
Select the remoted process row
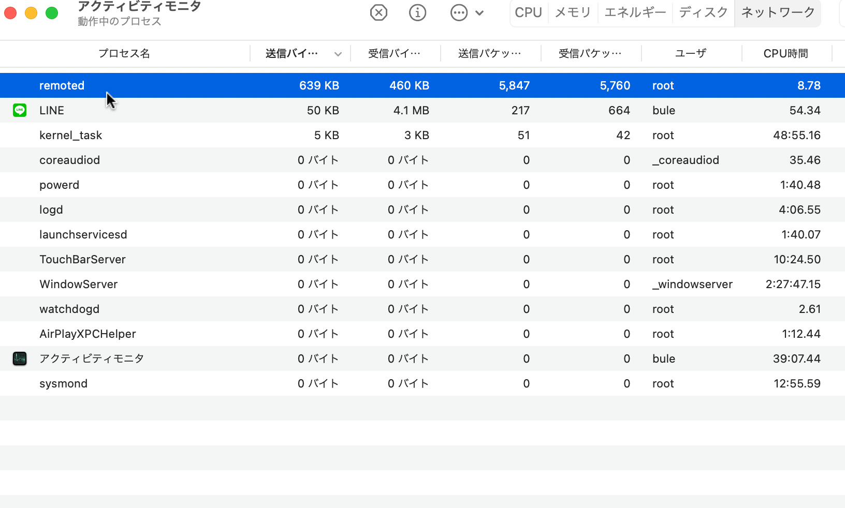coord(423,85)
